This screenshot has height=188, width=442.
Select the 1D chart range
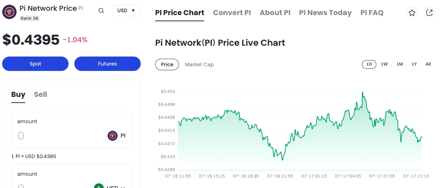[x=369, y=64]
